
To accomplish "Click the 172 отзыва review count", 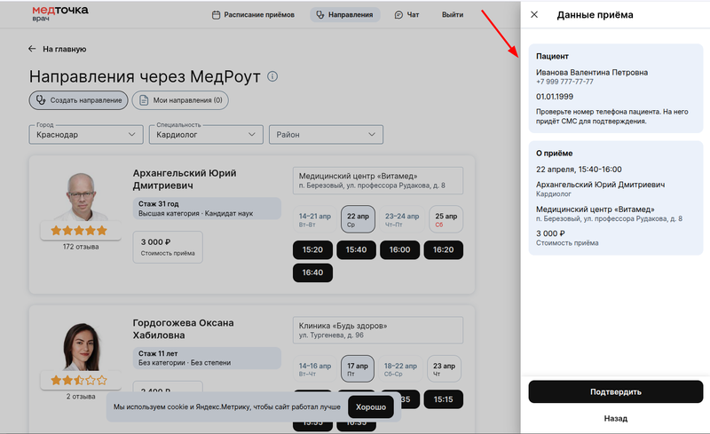I will [81, 247].
